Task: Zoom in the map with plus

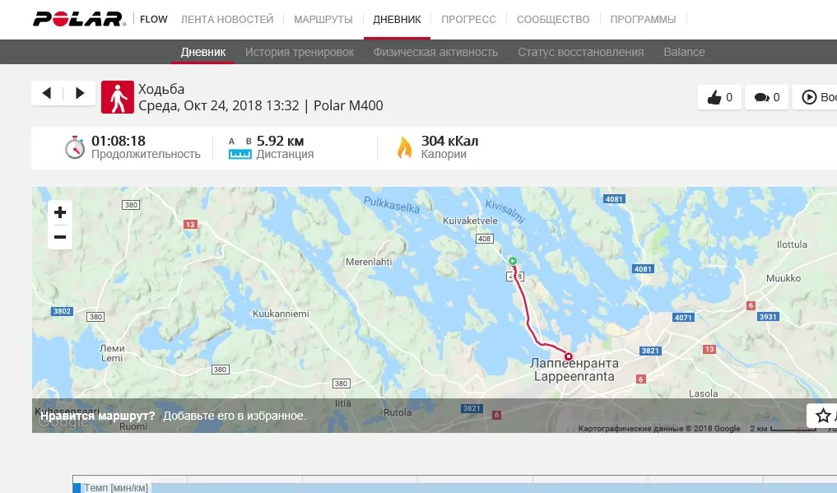Action: [x=60, y=212]
